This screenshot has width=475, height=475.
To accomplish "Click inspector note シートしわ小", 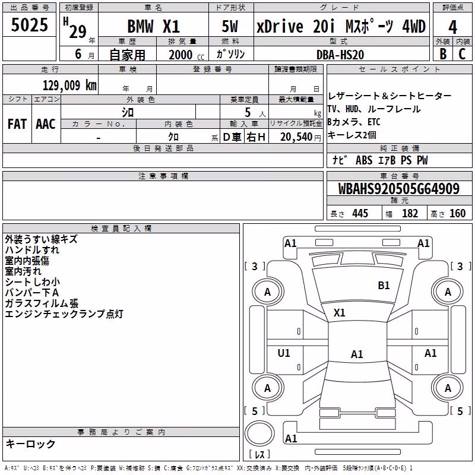I will 33,281.
